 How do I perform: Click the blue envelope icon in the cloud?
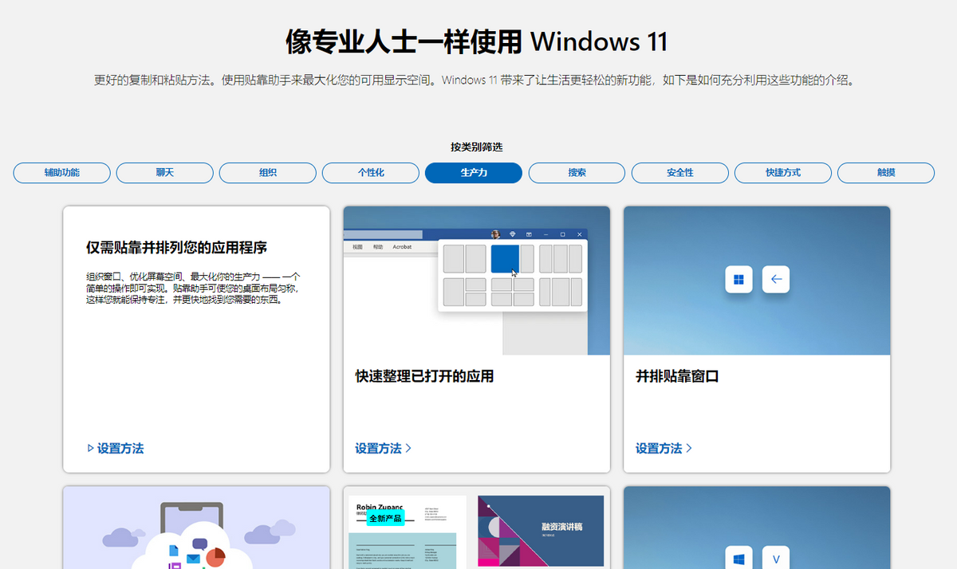195,558
